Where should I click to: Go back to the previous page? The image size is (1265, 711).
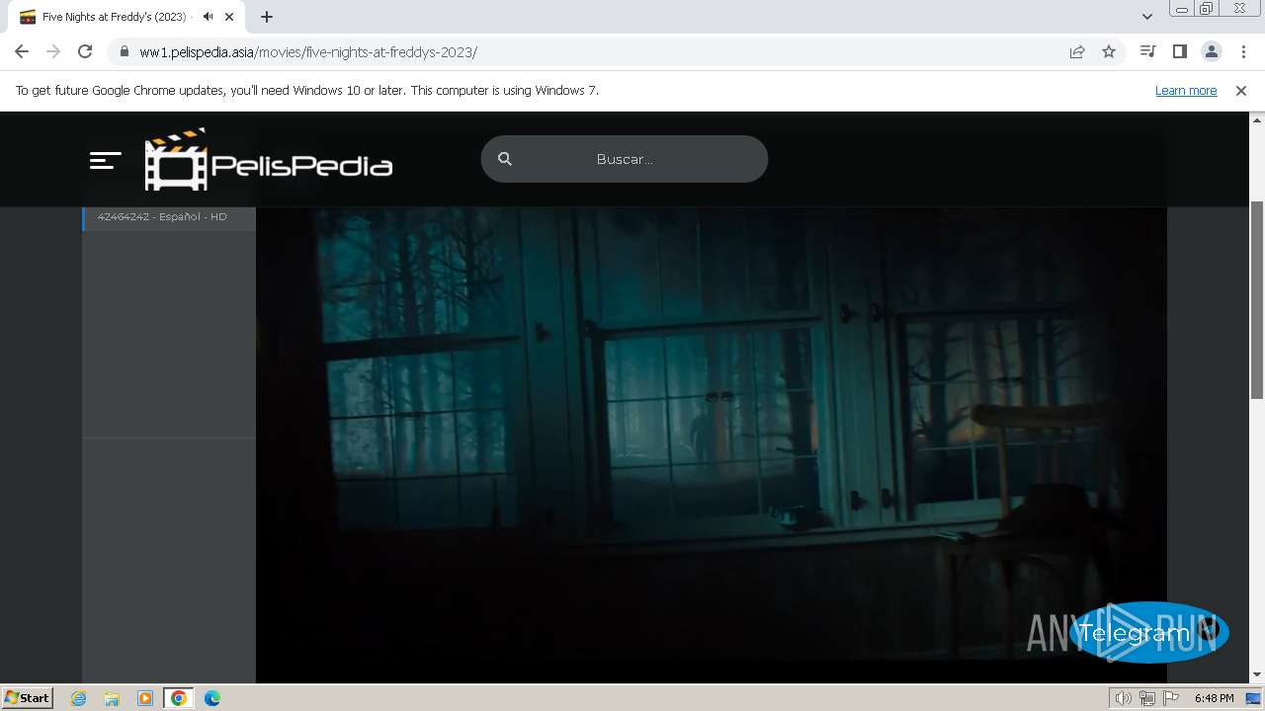[22, 51]
